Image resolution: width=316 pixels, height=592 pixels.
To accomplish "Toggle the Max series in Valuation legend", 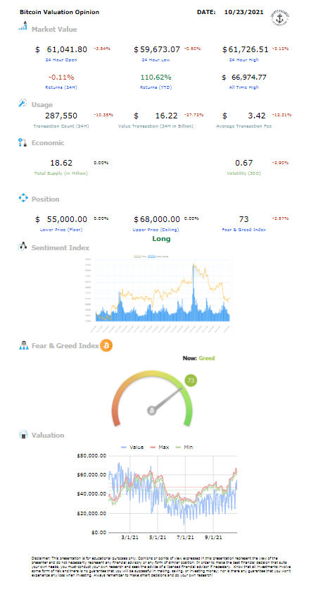I will click(x=160, y=447).
